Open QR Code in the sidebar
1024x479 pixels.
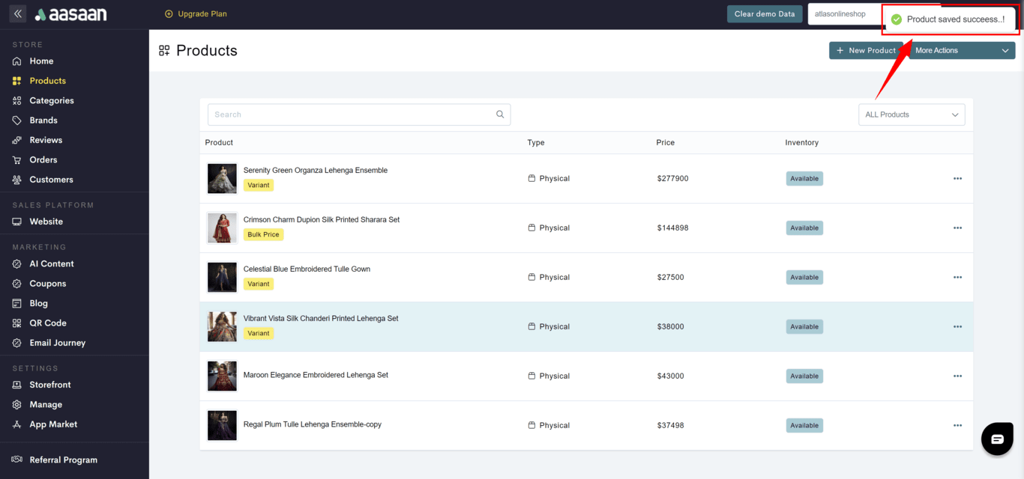point(47,323)
